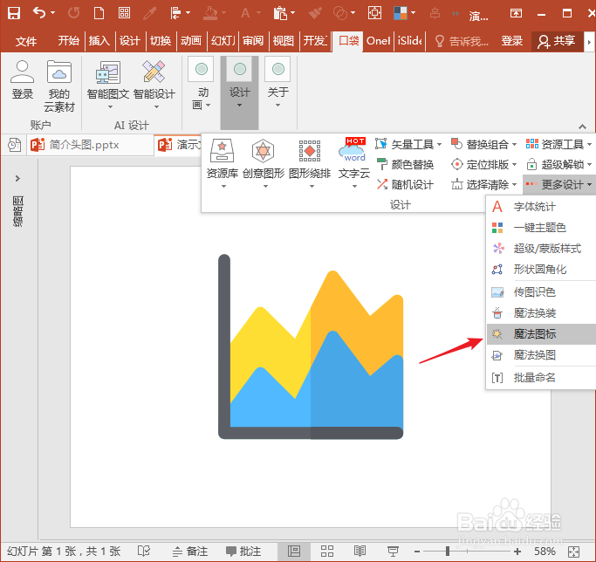
Task: Switch to 切换 Transitions ribbon tab
Action: [x=161, y=41]
